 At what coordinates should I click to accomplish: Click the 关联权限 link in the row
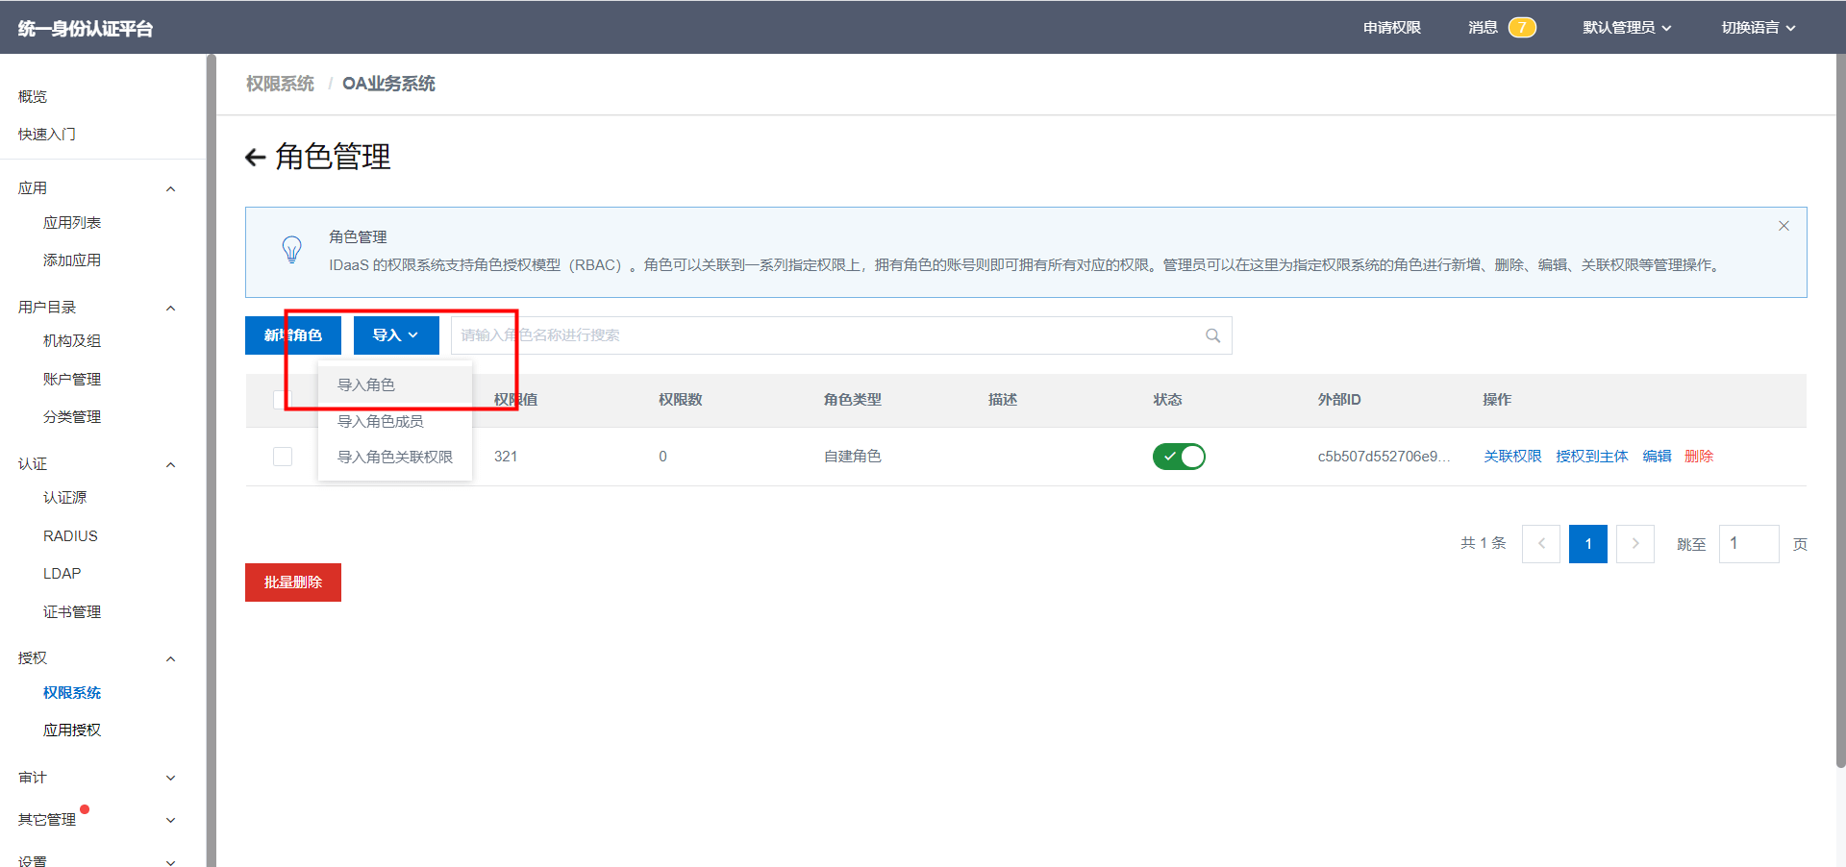point(1511,457)
